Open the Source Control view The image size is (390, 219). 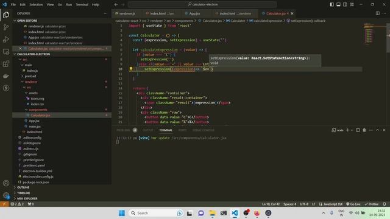point(6,27)
